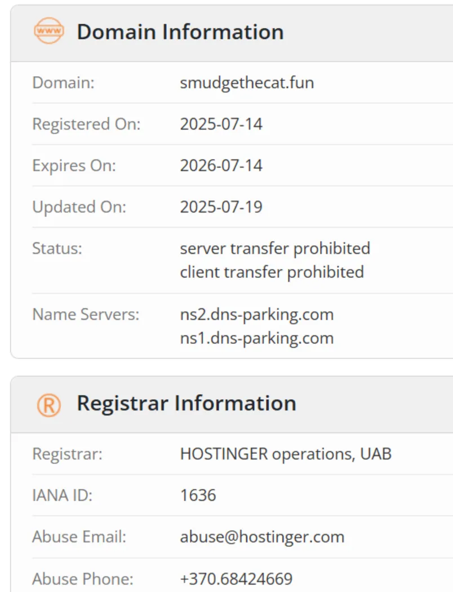Click the orange WWW globe icon
Viewport: 453px width, 592px height.
pyautogui.click(x=49, y=30)
